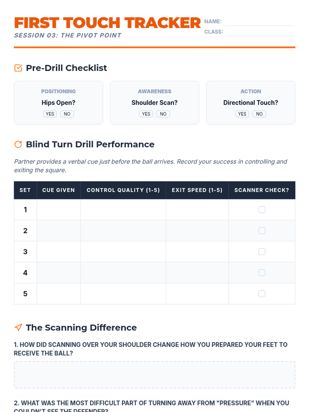Click the Cue Given cell for set 1
The width and height of the screenshot is (309, 412).
click(x=59, y=210)
